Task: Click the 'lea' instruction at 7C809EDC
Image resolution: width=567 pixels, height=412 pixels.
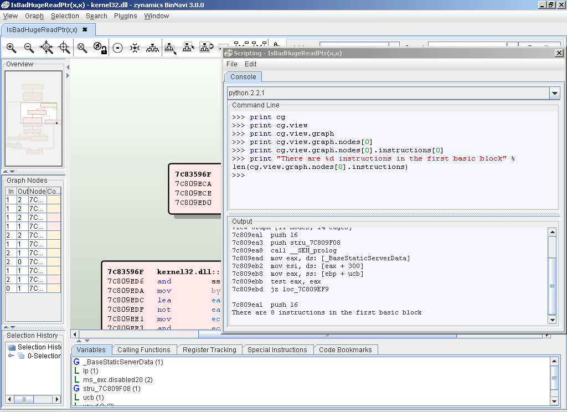Action: tap(164, 300)
